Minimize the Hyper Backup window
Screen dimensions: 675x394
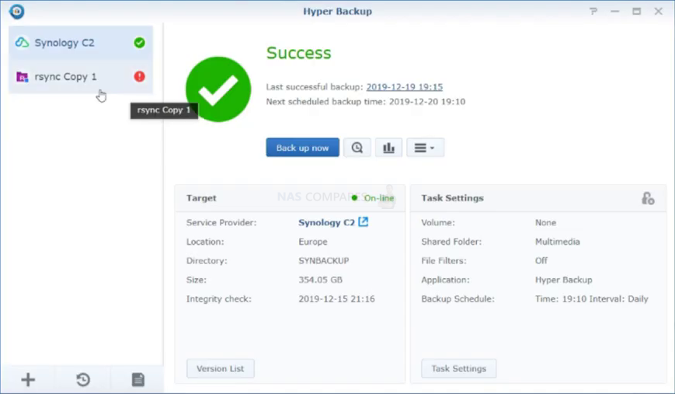(x=614, y=11)
